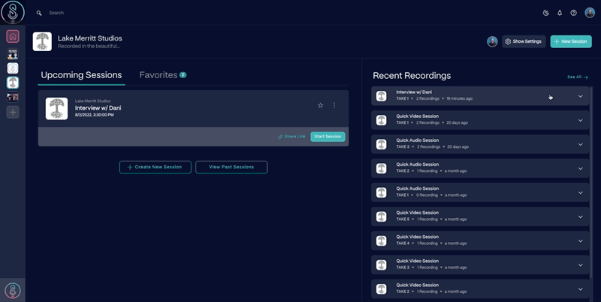Image resolution: width=601 pixels, height=302 pixels.
Task: Expand the Interview w/ Dani recording
Action: point(580,96)
